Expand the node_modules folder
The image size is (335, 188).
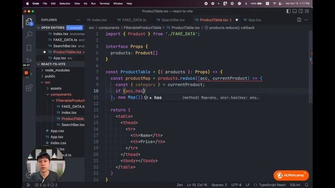57,70
